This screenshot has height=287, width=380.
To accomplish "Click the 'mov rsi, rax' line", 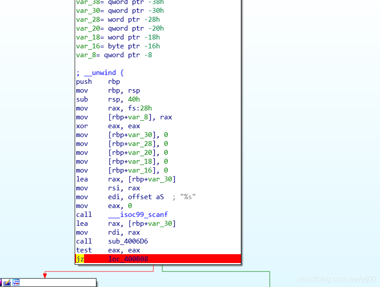I will tap(108, 188).
